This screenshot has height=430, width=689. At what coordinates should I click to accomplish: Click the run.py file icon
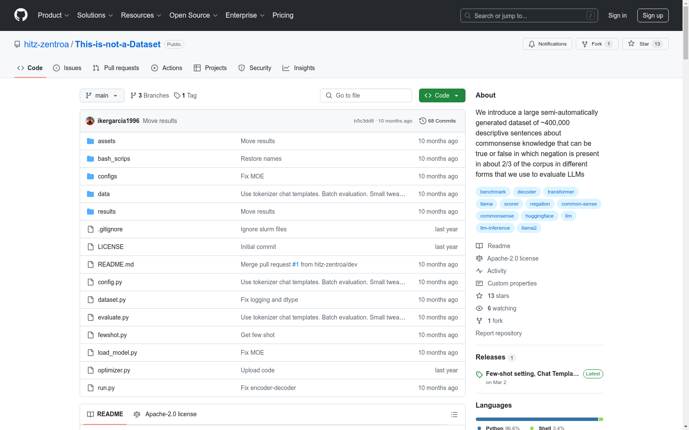[90, 388]
